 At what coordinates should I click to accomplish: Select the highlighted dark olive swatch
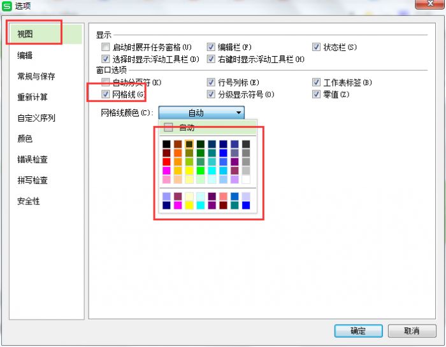tap(189, 144)
